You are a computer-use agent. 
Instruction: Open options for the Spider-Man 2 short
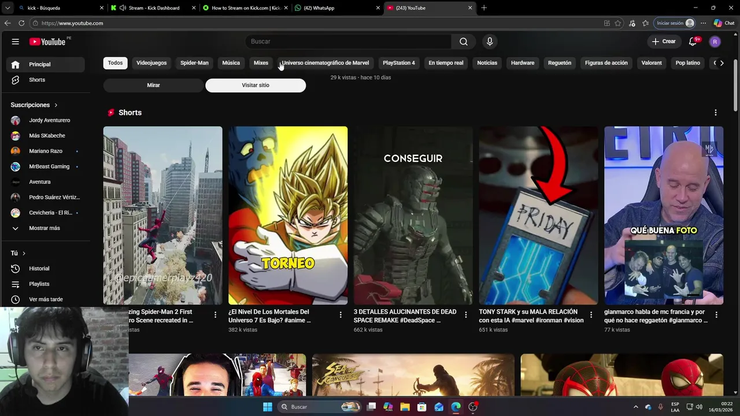pos(215,315)
